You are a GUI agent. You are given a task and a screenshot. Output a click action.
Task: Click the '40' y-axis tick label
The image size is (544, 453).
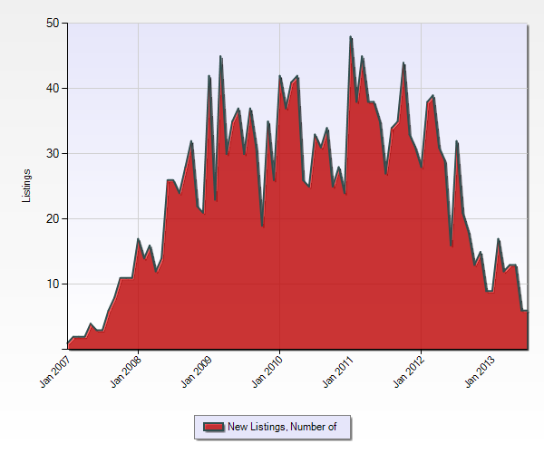tap(53, 88)
